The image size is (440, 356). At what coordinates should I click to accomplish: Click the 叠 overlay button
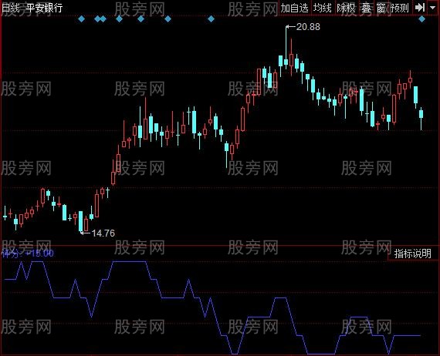click(x=366, y=8)
